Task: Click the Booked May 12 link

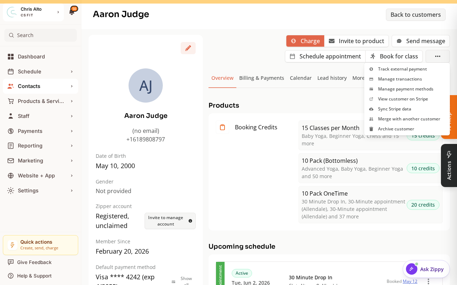Action: [410, 281]
